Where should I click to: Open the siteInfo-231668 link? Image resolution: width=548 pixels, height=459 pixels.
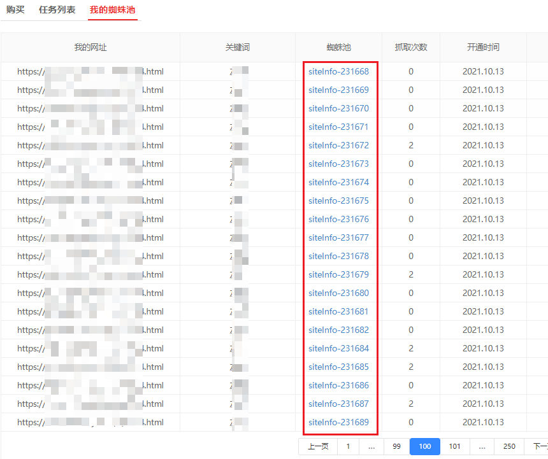(x=338, y=71)
